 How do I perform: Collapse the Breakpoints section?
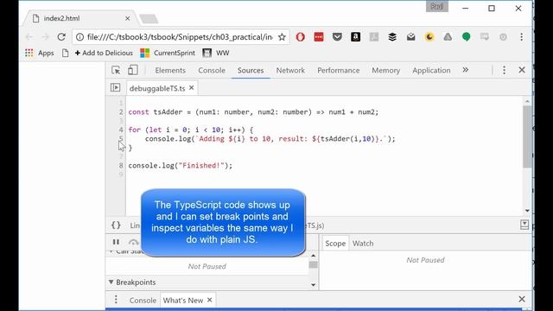pyautogui.click(x=111, y=282)
